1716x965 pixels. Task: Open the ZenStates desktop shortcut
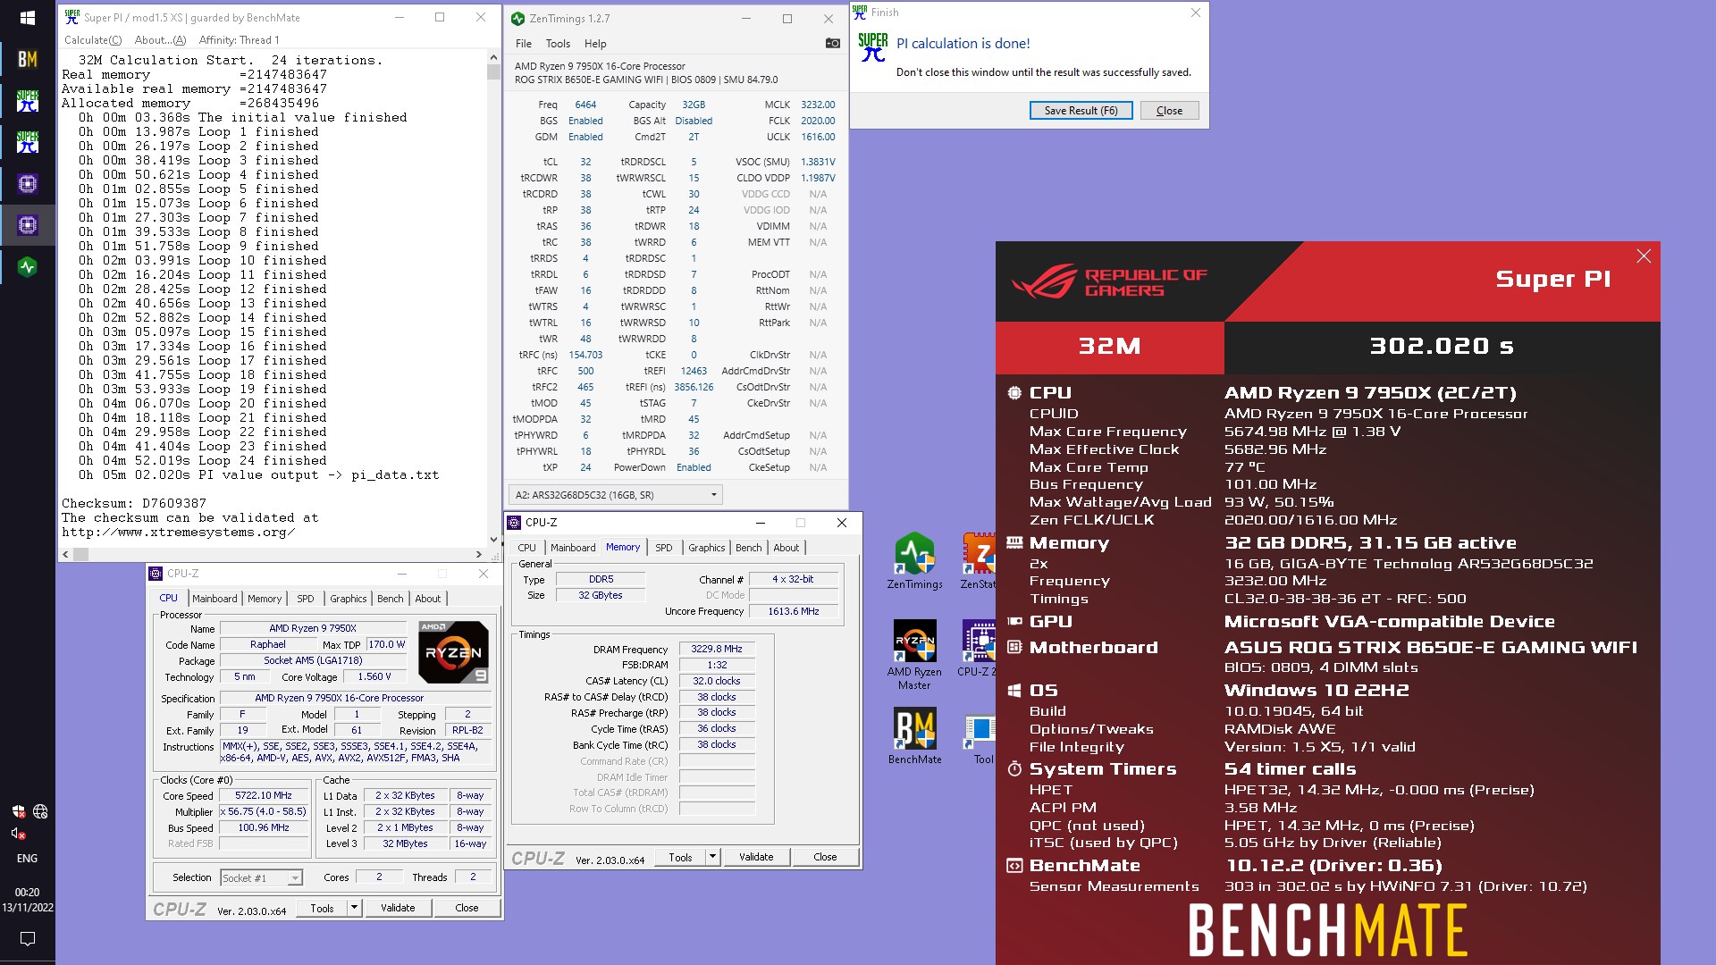(x=978, y=562)
